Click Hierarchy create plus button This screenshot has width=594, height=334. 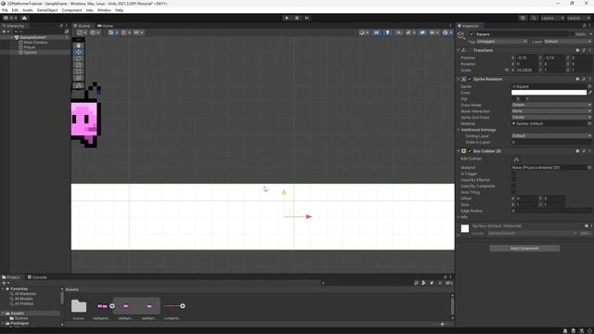pos(4,32)
